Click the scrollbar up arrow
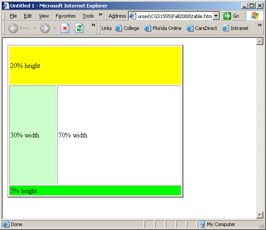The width and height of the screenshot is (266, 230). click(259, 41)
